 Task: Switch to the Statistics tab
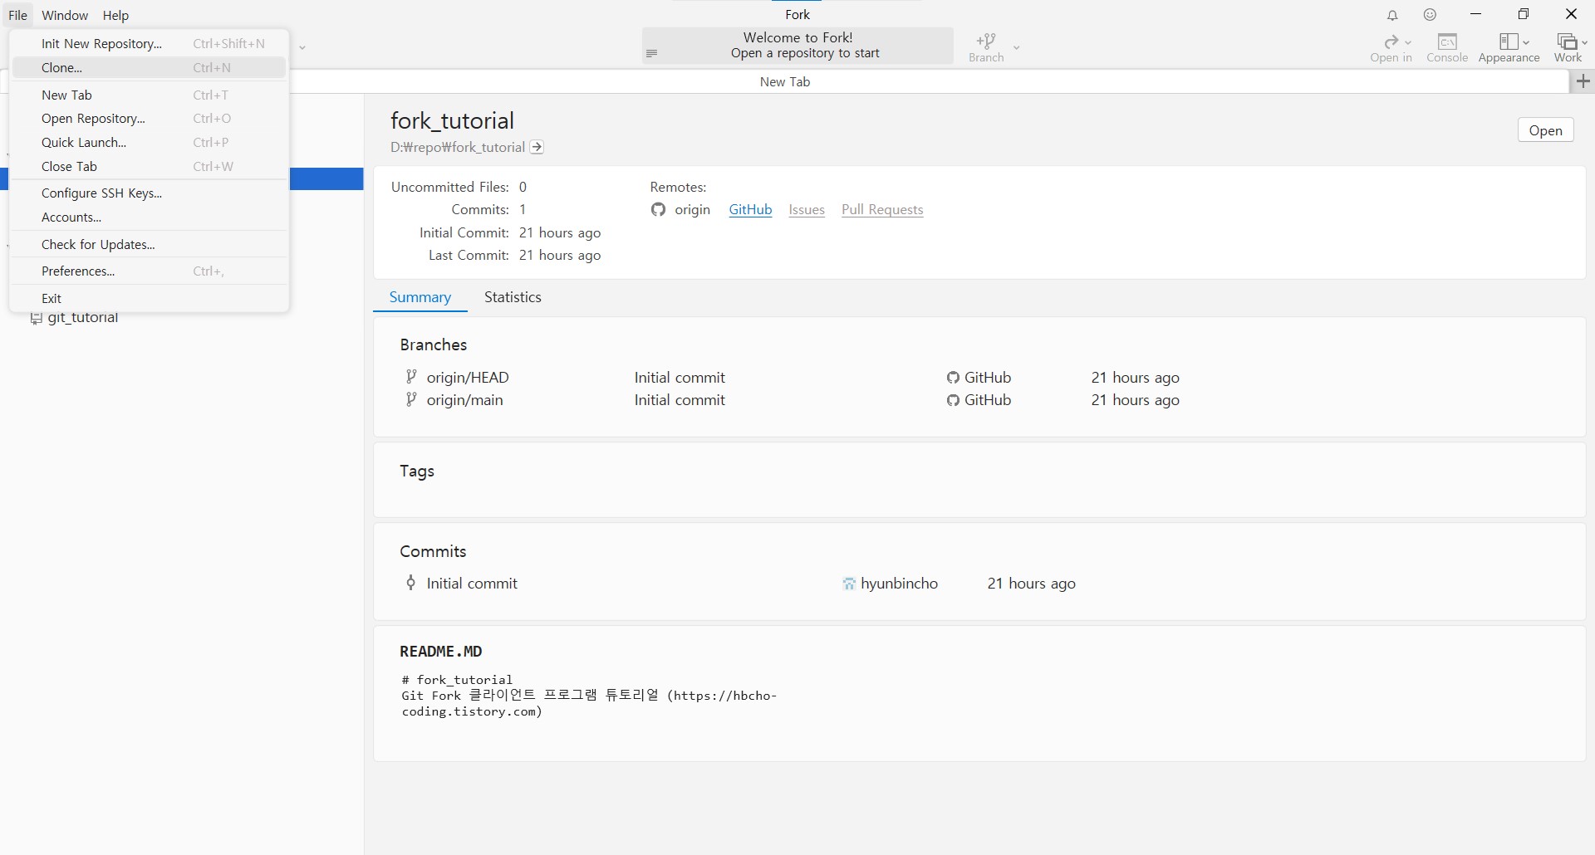tap(513, 297)
